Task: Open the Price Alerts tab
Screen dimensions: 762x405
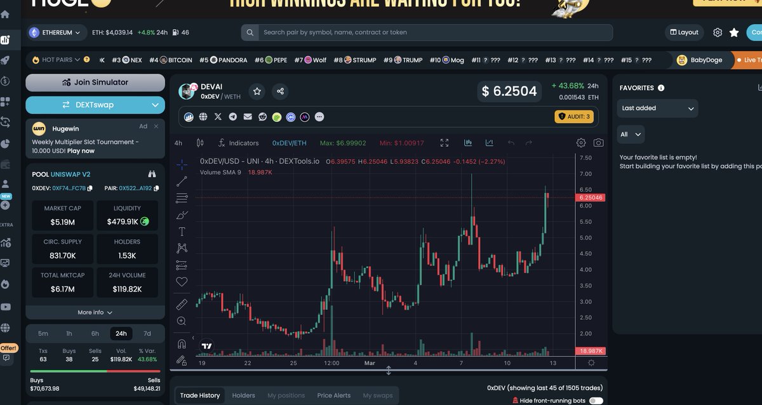Action: pyautogui.click(x=334, y=395)
